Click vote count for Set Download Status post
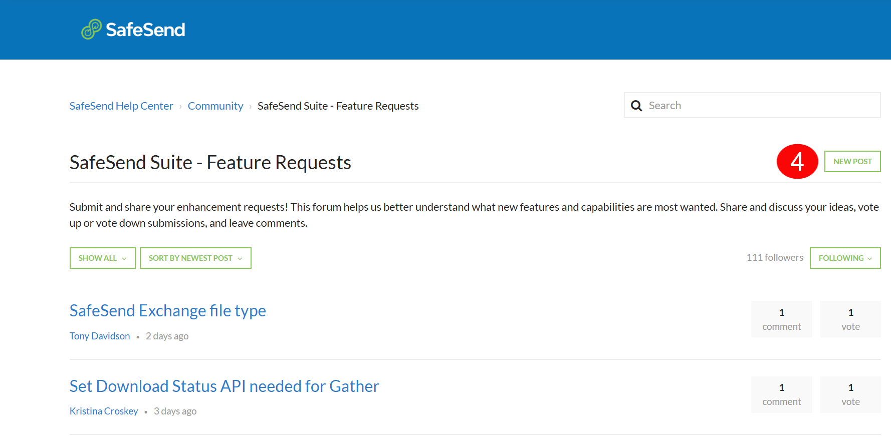The width and height of the screenshot is (891, 438). click(x=850, y=394)
